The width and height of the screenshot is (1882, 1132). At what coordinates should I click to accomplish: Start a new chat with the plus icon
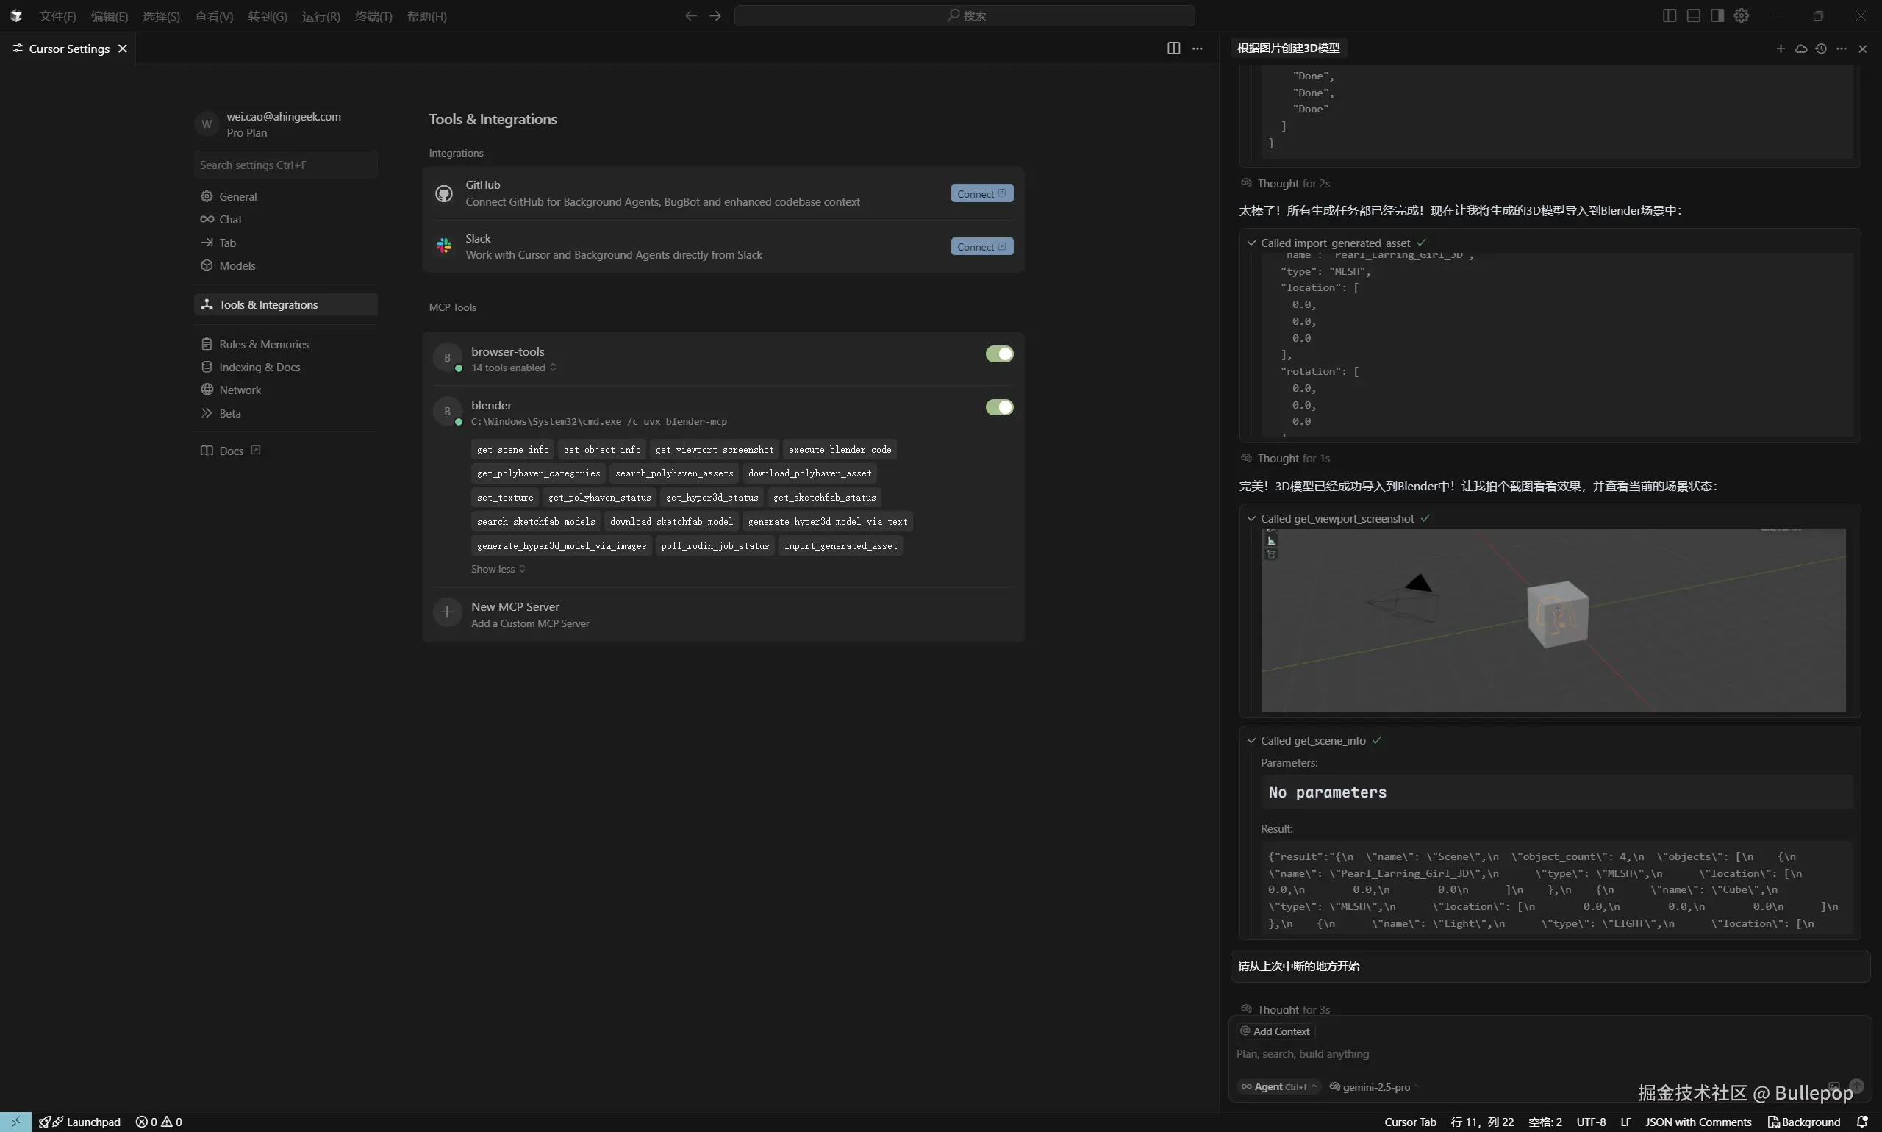(1781, 48)
